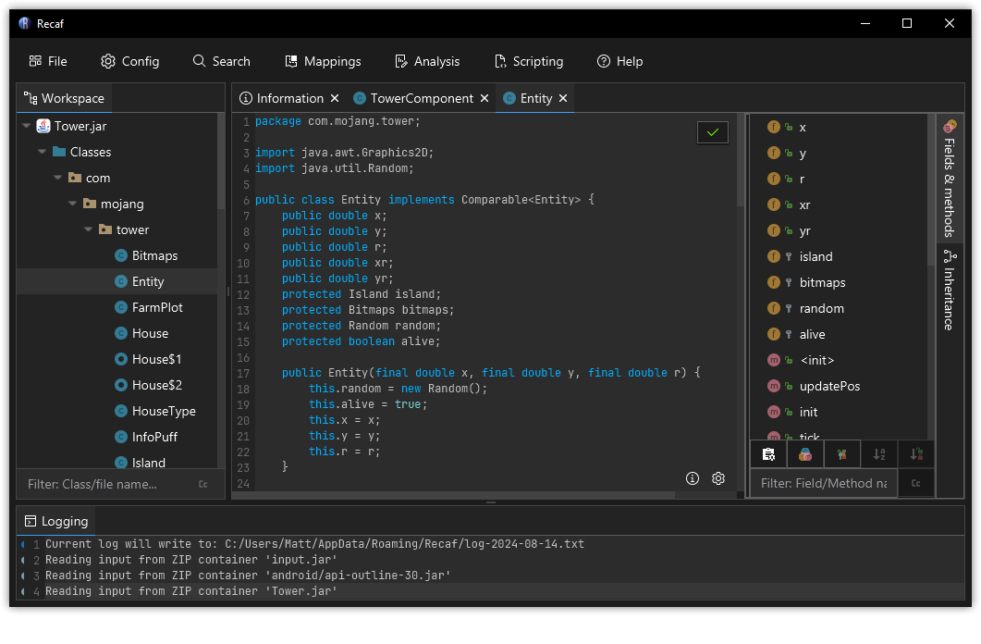The image size is (981, 644).
Task: Collapse the tower package node
Action: 87,229
